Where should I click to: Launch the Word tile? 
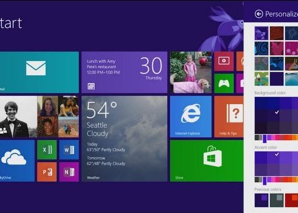pos(69,150)
